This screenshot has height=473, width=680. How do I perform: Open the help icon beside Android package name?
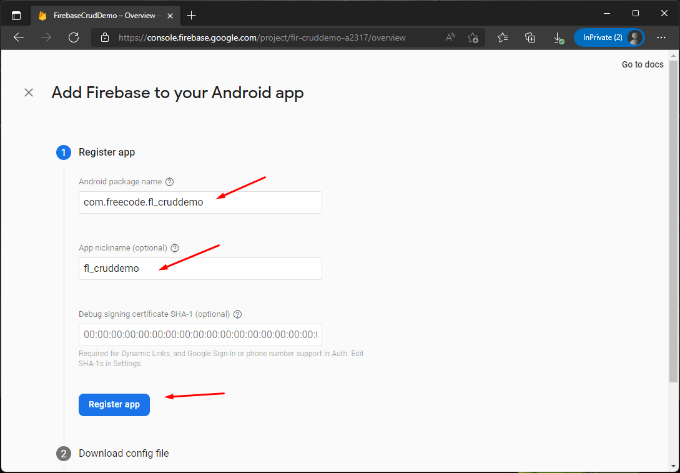tap(169, 181)
